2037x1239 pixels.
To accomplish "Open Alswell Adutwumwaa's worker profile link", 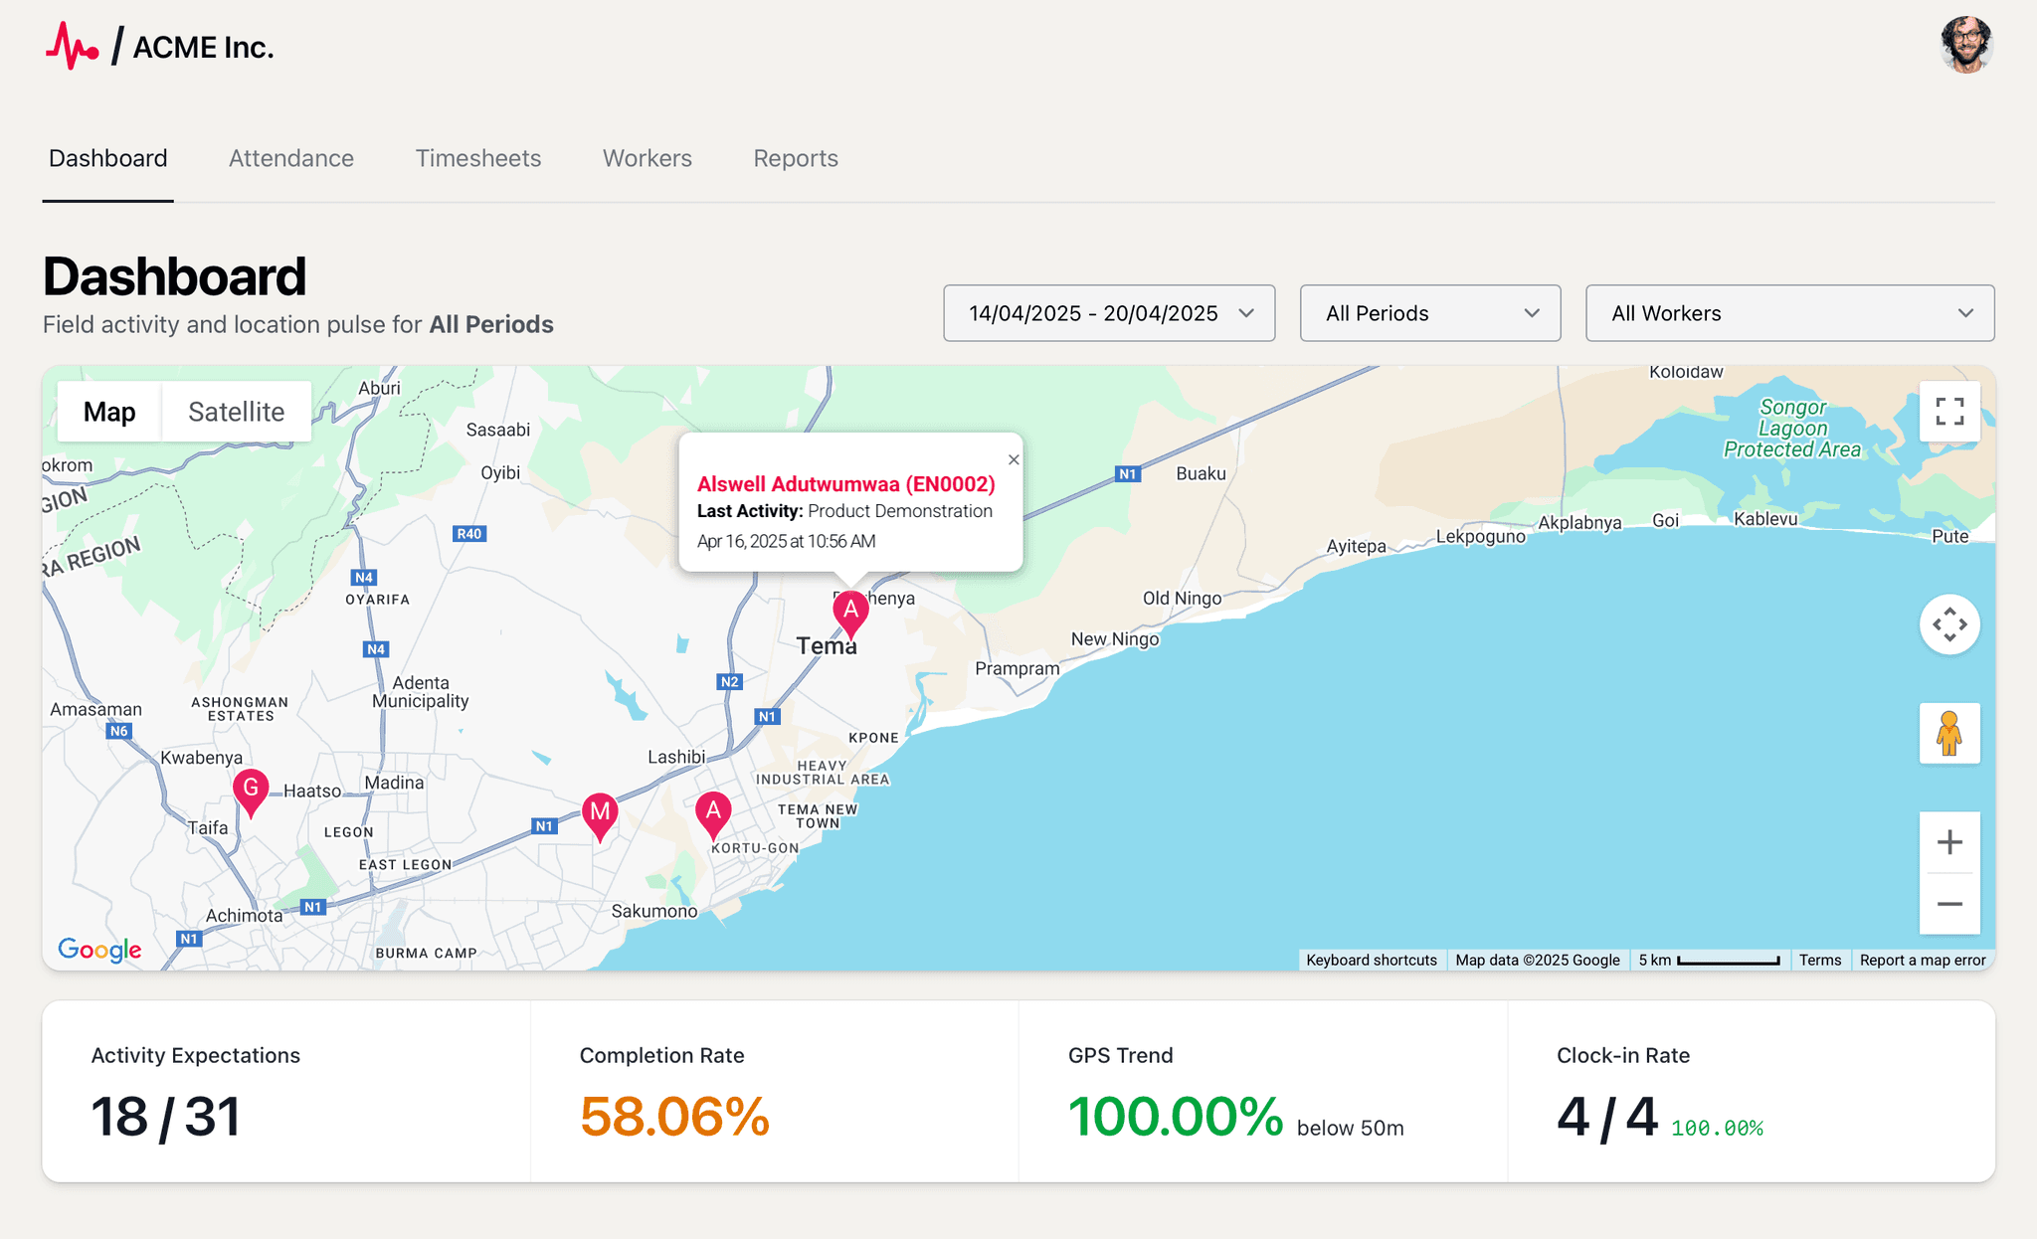I will pyautogui.click(x=845, y=484).
